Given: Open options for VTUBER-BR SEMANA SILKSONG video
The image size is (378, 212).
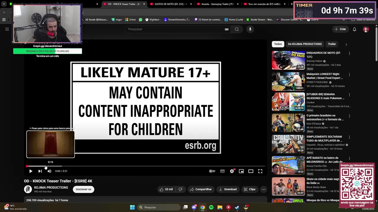Looking at the screenshot, I should (x=349, y=95).
